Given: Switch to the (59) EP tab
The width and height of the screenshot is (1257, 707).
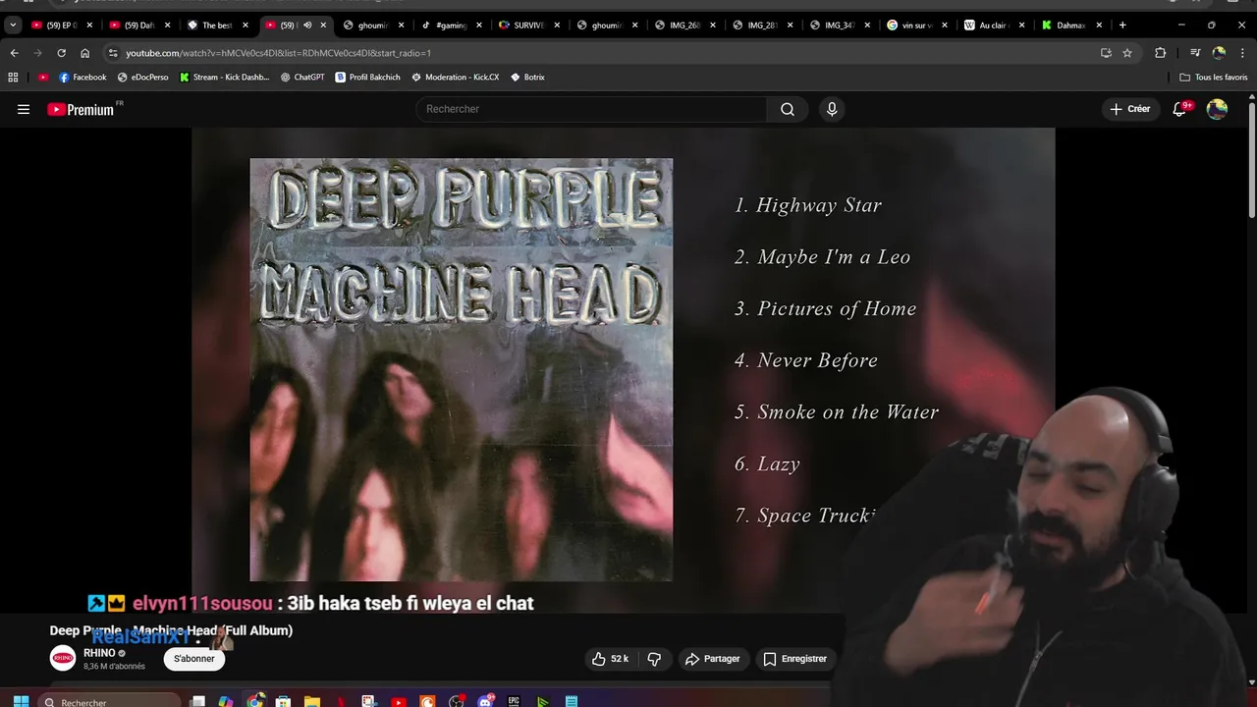Looking at the screenshot, I should point(61,26).
